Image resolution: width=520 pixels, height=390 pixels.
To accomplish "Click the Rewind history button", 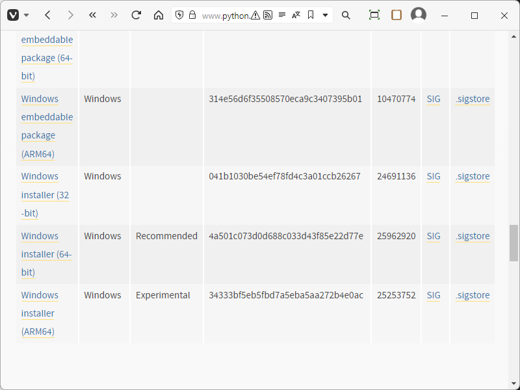I will click(92, 15).
